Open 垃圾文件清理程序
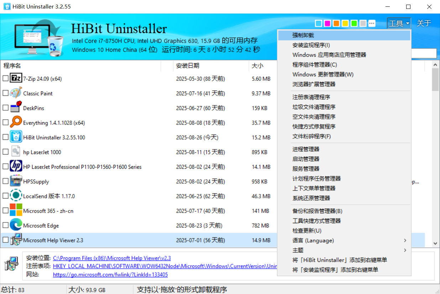 344,107
